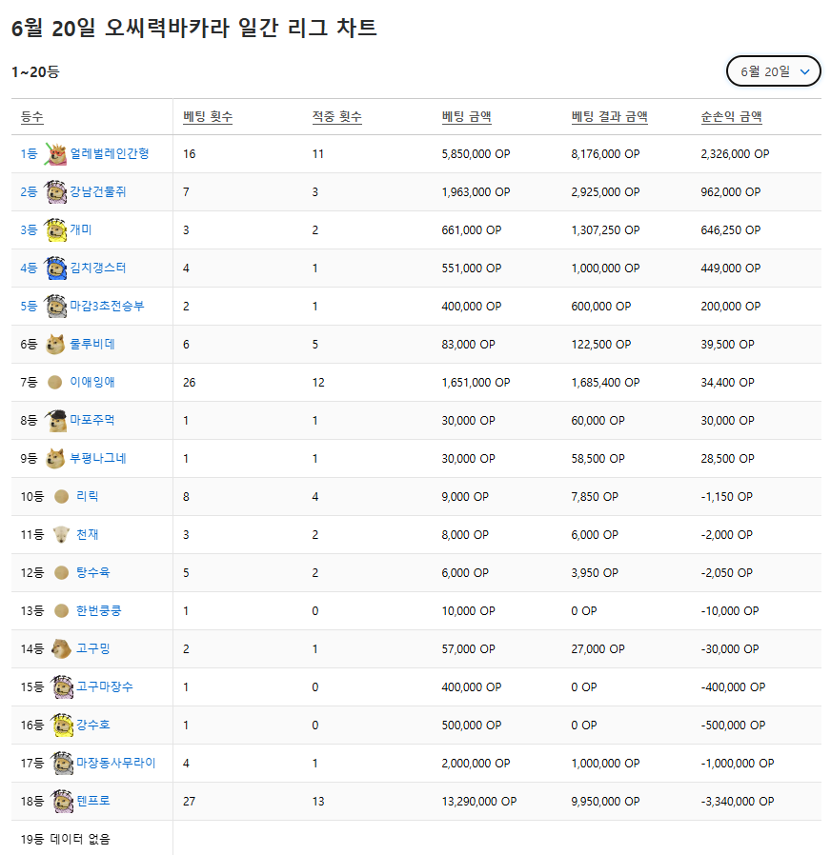Click the blue 2등 rank label
The height and width of the screenshot is (855, 831).
(29, 192)
